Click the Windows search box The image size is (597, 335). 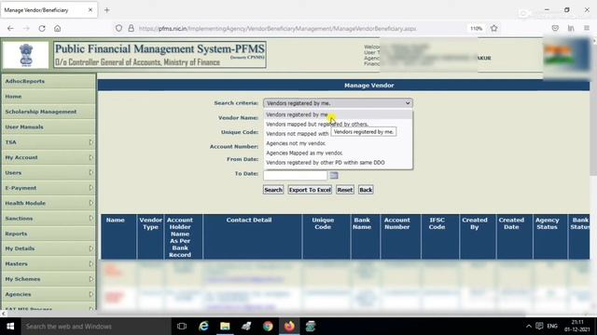click(96, 327)
